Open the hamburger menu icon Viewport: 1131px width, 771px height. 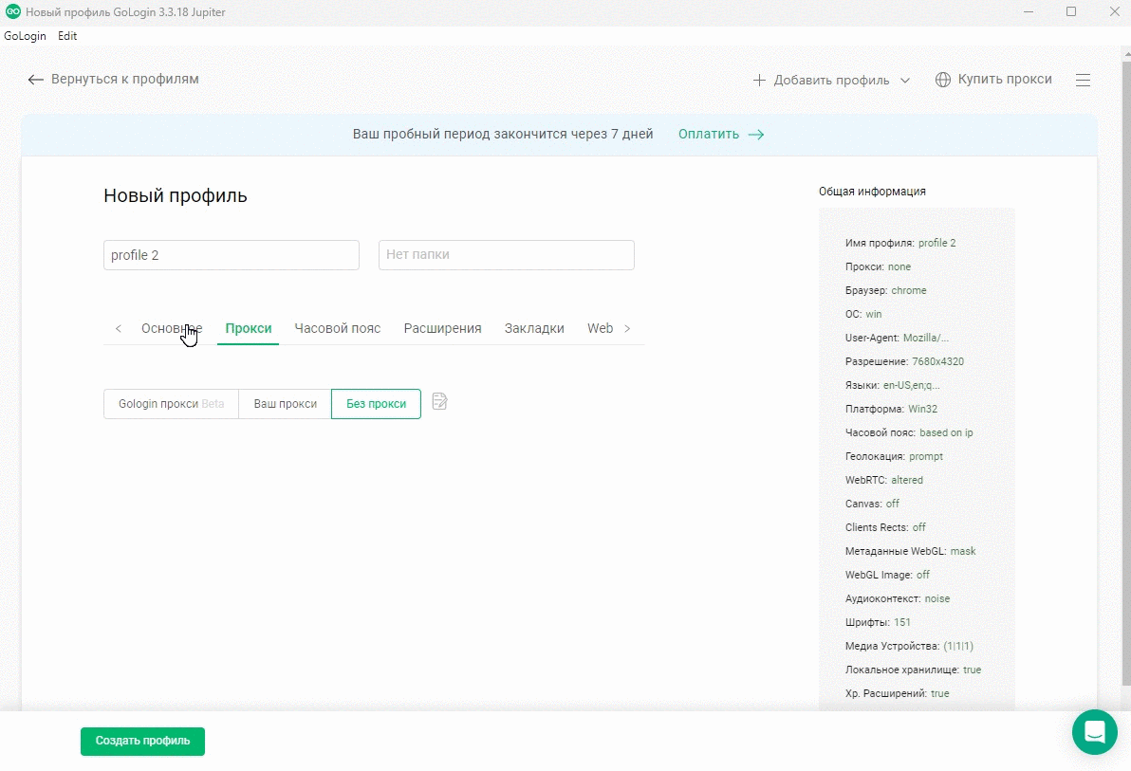point(1083,81)
